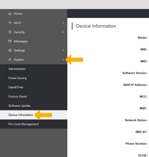Click the Security shield icon
The height and width of the screenshot is (157, 149).
(x=10, y=32)
